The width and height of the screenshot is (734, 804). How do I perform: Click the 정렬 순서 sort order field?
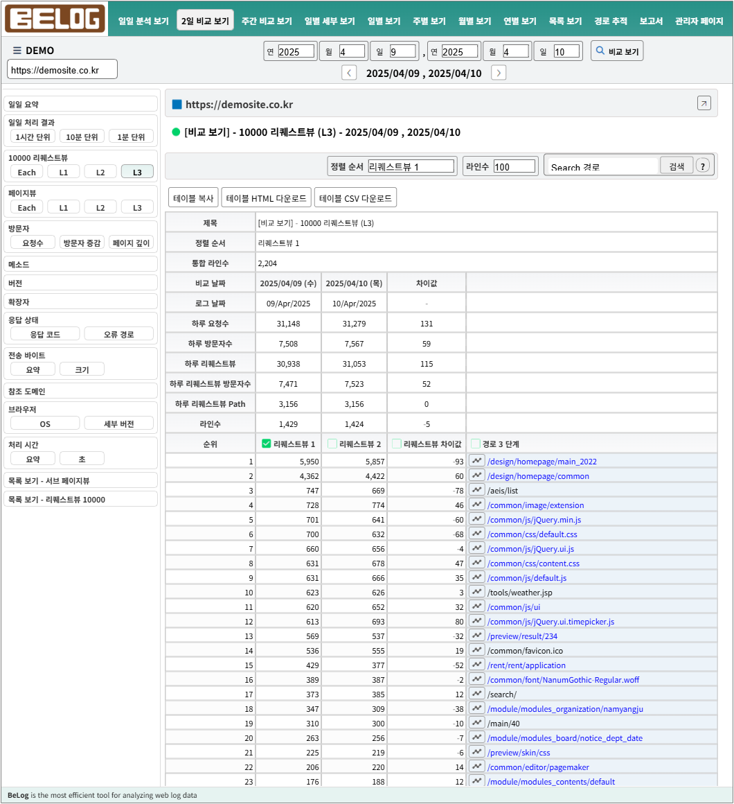click(x=411, y=166)
